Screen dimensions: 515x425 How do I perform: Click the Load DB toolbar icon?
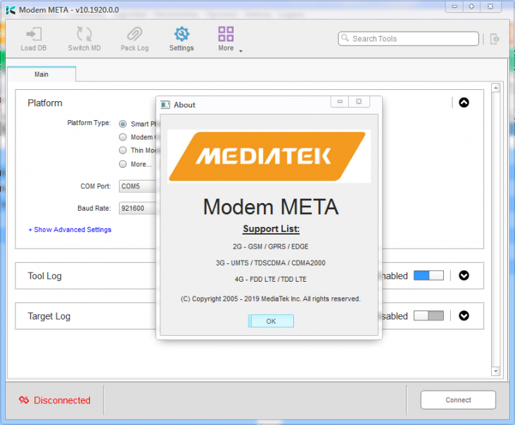tap(34, 34)
